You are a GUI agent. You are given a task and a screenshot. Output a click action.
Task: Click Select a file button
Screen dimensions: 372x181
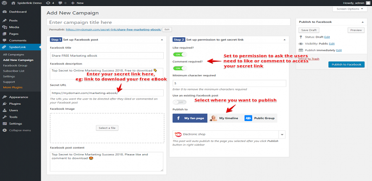(x=107, y=128)
